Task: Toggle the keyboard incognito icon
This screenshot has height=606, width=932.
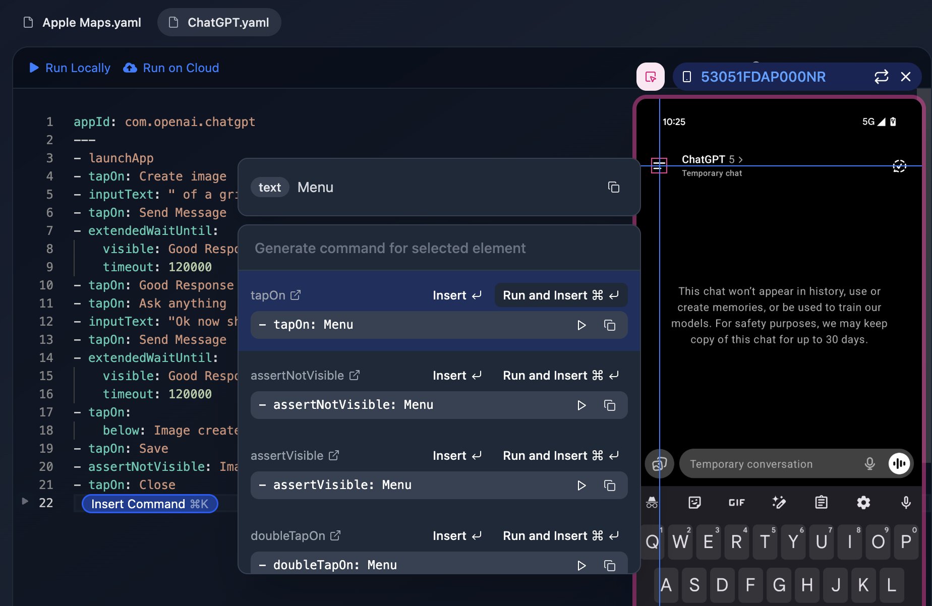Action: 652,503
